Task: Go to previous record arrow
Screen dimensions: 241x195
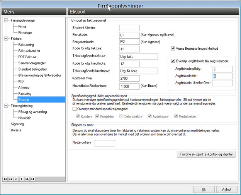Action: [16, 179]
